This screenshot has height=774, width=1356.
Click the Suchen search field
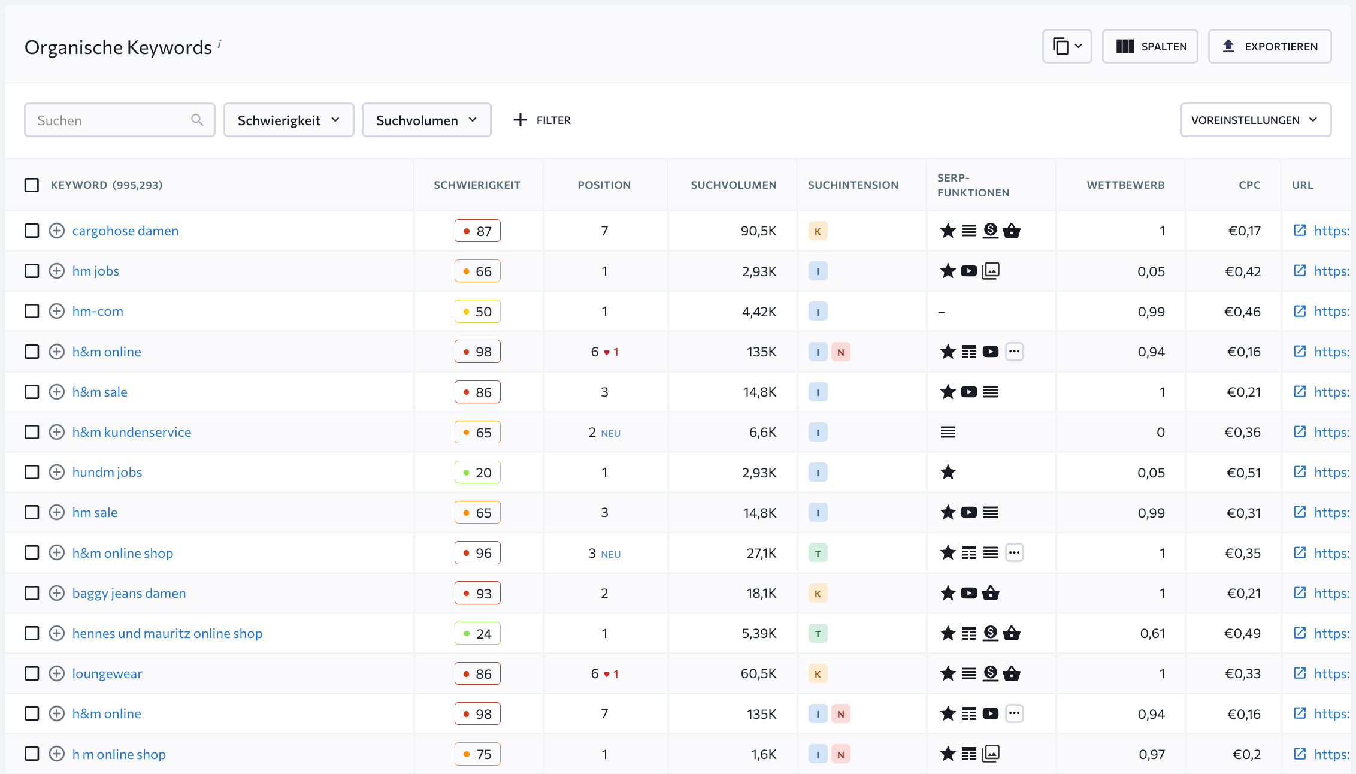coord(119,120)
